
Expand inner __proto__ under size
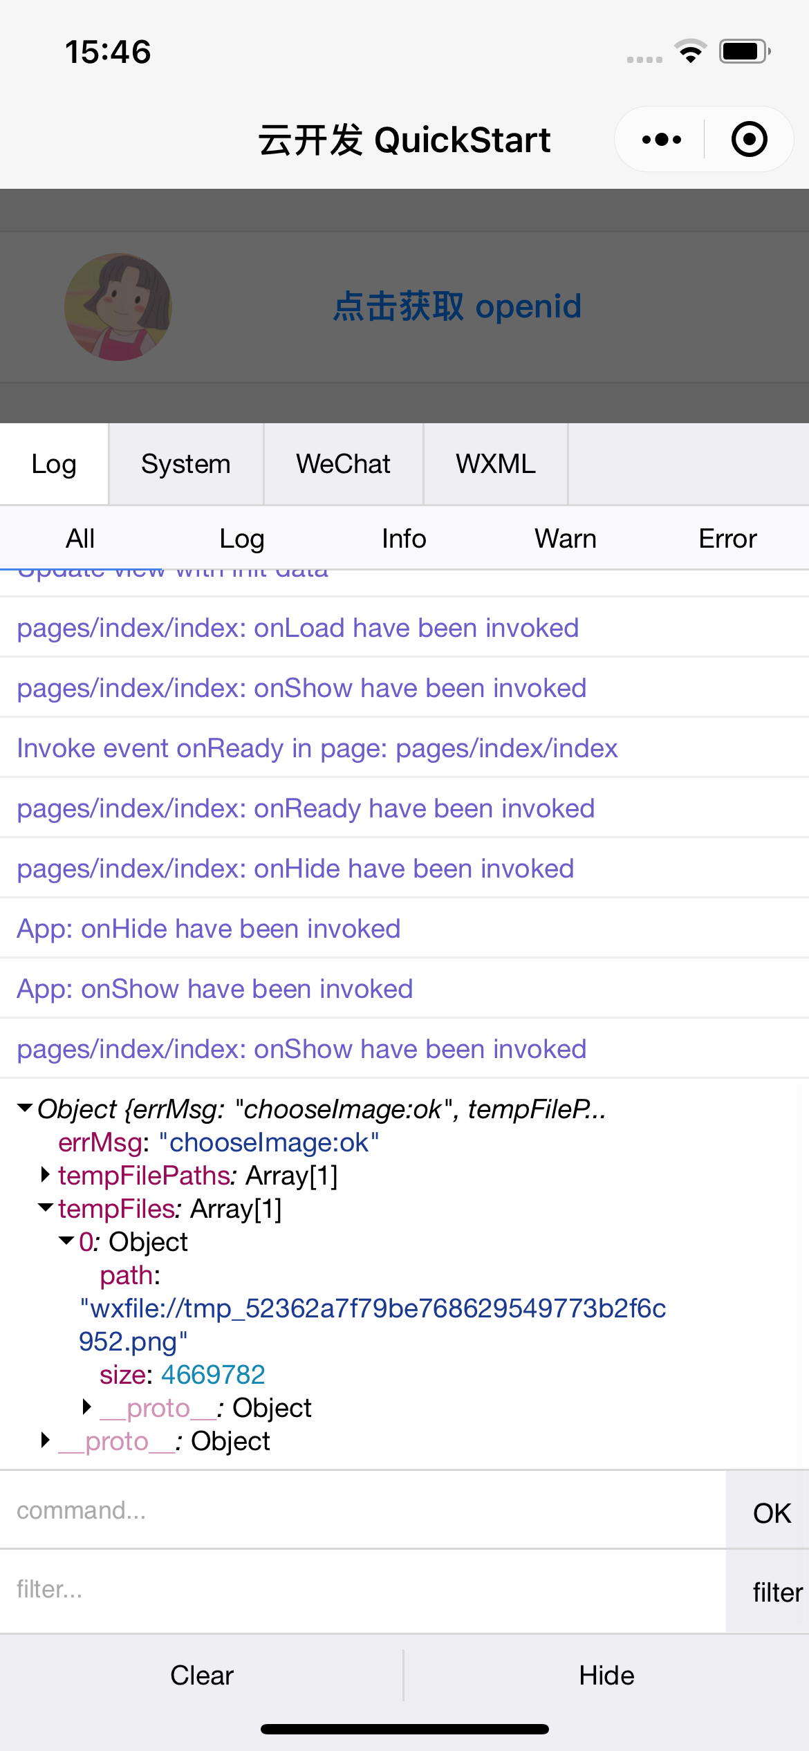click(87, 1407)
